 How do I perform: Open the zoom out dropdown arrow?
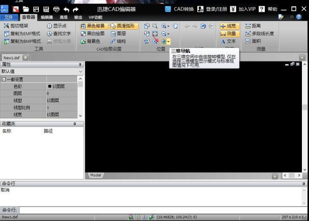pos(168,34)
